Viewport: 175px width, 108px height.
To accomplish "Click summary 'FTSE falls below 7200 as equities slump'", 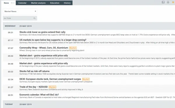I will [x=97, y=74].
